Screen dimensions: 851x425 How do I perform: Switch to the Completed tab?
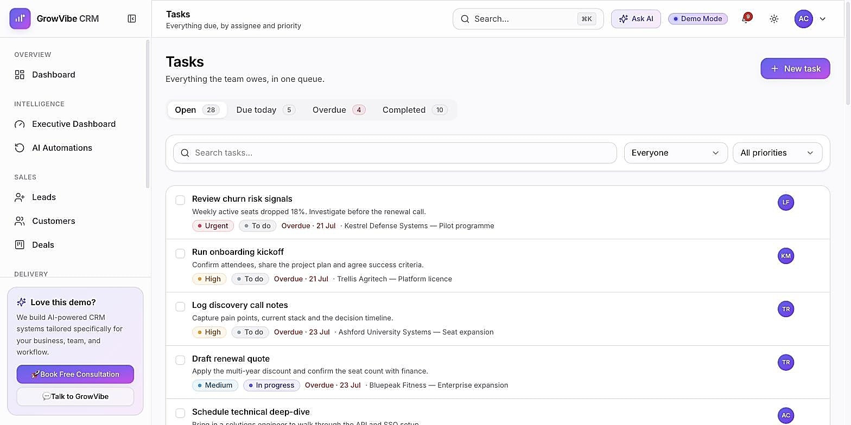[x=415, y=110]
